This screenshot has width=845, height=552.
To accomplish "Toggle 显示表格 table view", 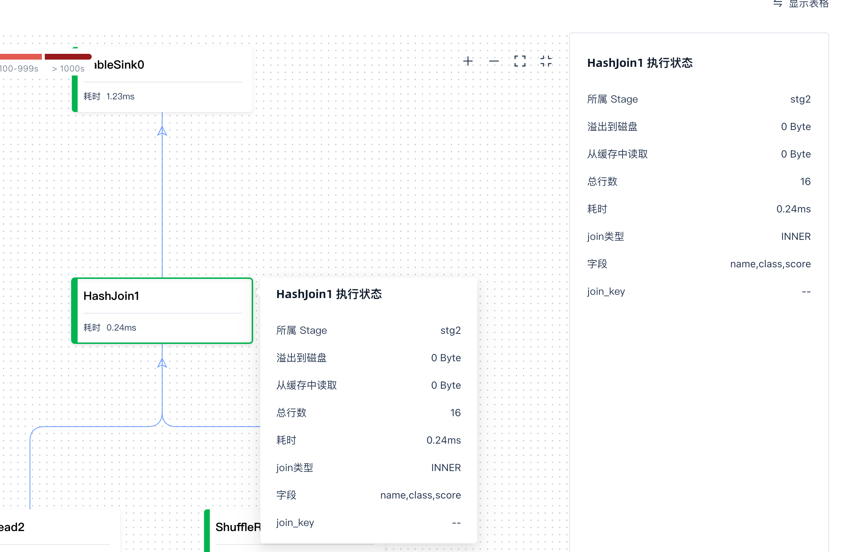I will 808,4.
